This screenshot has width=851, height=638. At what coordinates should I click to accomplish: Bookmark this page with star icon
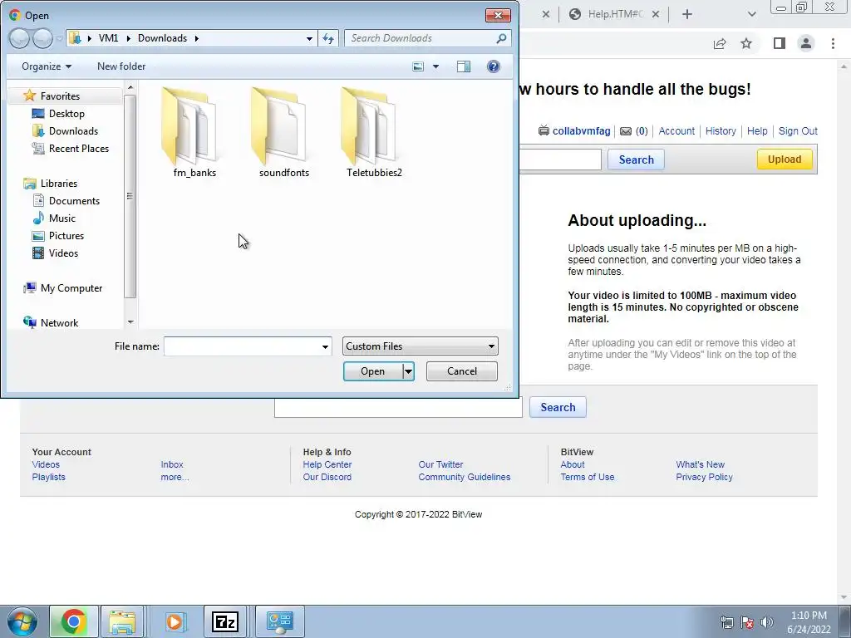(x=746, y=43)
